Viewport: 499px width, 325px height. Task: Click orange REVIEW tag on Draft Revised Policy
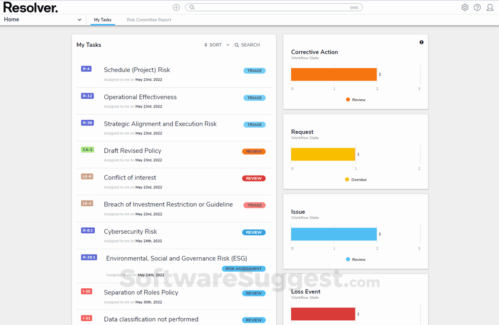[x=254, y=151]
